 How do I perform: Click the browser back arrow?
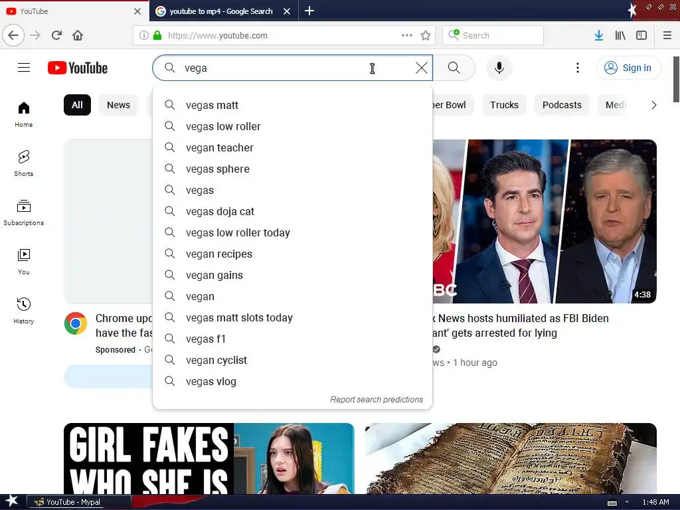(13, 35)
